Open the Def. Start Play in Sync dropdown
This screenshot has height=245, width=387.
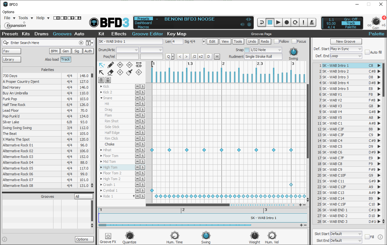pyautogui.click(x=346, y=49)
